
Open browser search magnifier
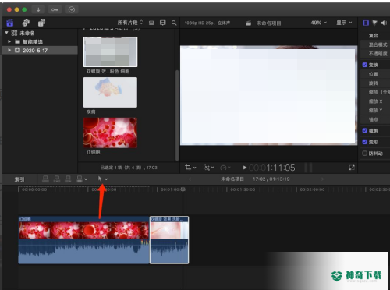[x=174, y=23]
